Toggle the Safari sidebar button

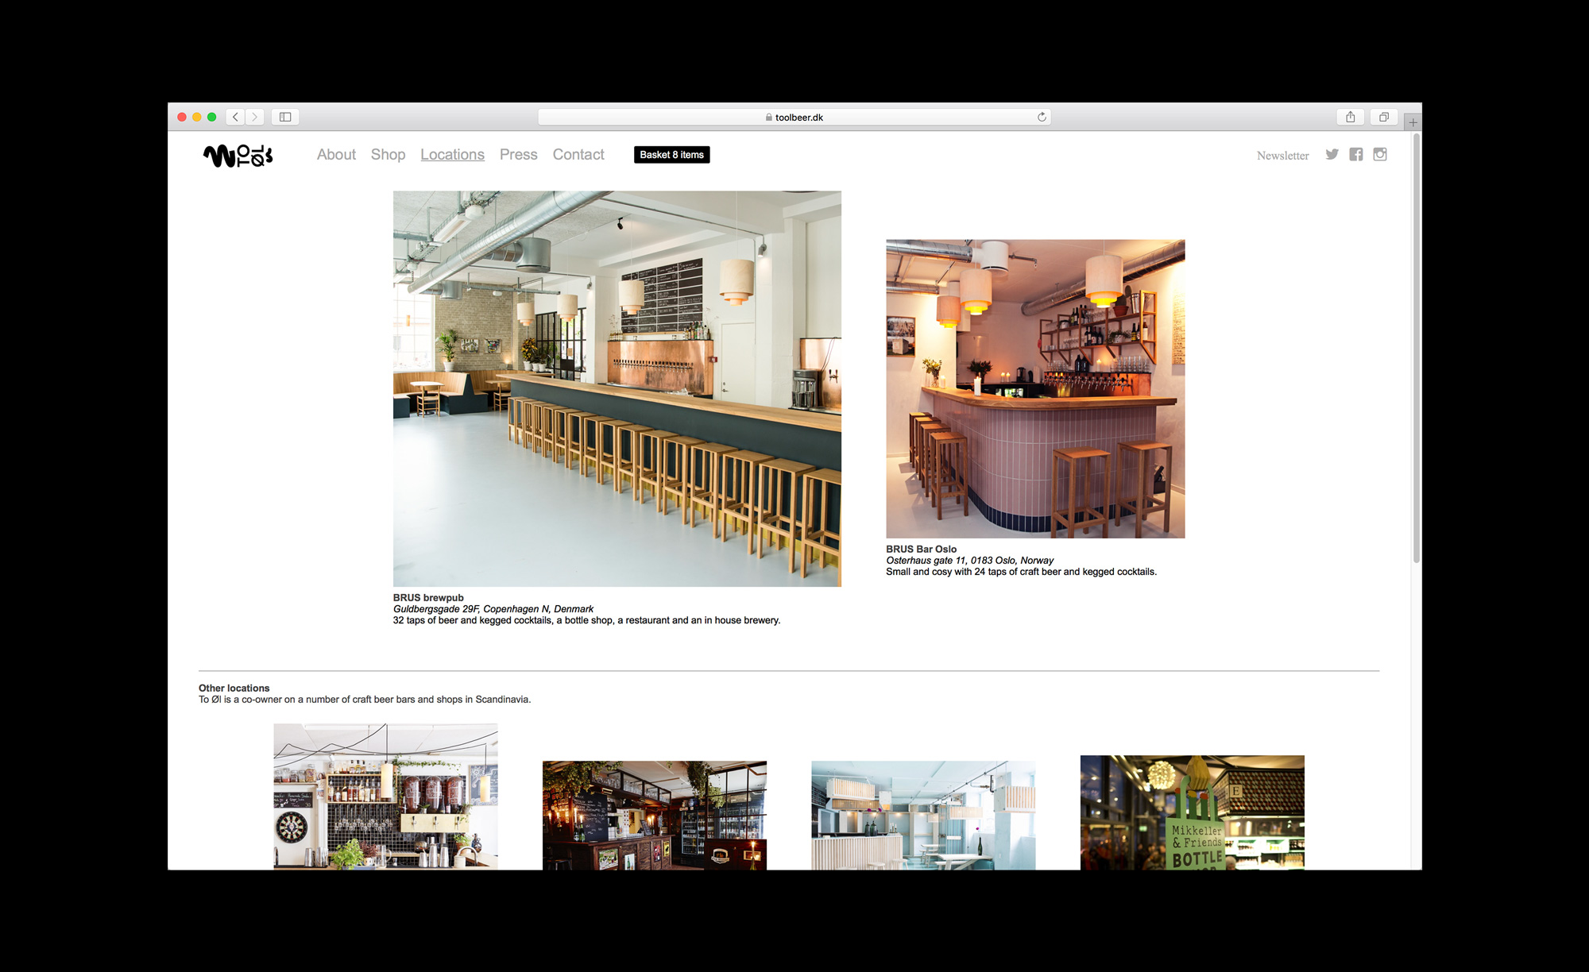coord(285,117)
